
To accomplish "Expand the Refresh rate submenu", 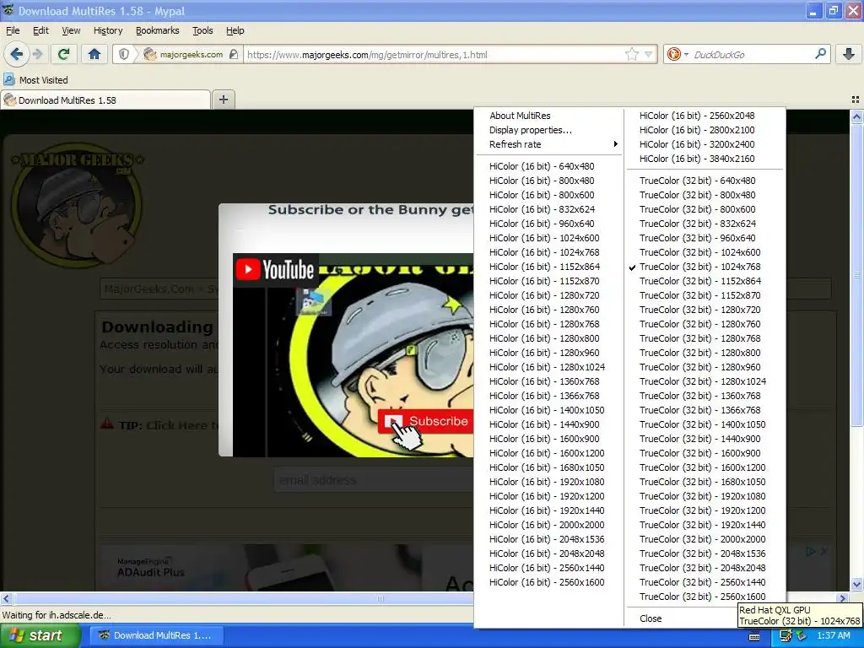I will click(548, 144).
